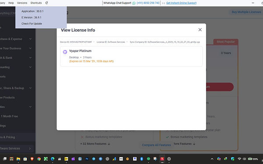Expand the Cash & Bank sidebar section
The image size is (263, 164).
pyautogui.click(x=30, y=58)
